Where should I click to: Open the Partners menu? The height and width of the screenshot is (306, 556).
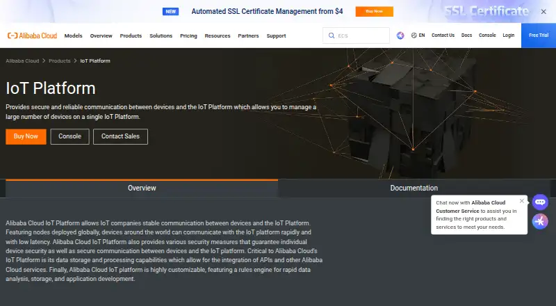pos(248,35)
